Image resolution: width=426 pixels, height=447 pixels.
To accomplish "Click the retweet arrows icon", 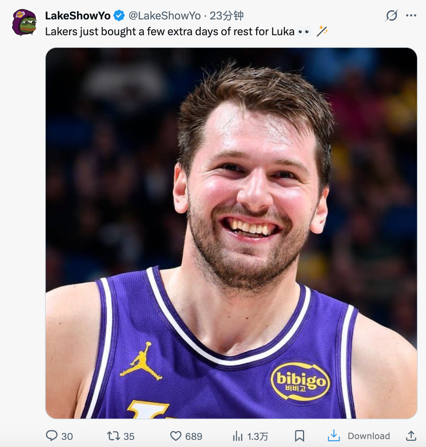I will pos(113,436).
